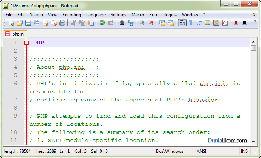This screenshot has width=261, height=158.
Task: Undo the last edit via green arrow
Action: [x=102, y=23]
